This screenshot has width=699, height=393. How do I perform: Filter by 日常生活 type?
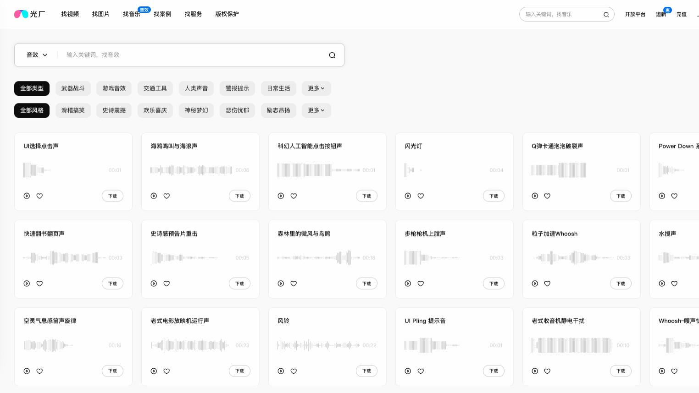tap(278, 88)
